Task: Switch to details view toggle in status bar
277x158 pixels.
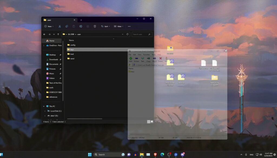Action: pyautogui.click(x=149, y=122)
